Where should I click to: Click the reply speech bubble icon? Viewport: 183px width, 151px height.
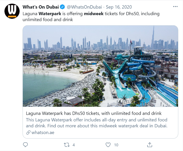25,144
